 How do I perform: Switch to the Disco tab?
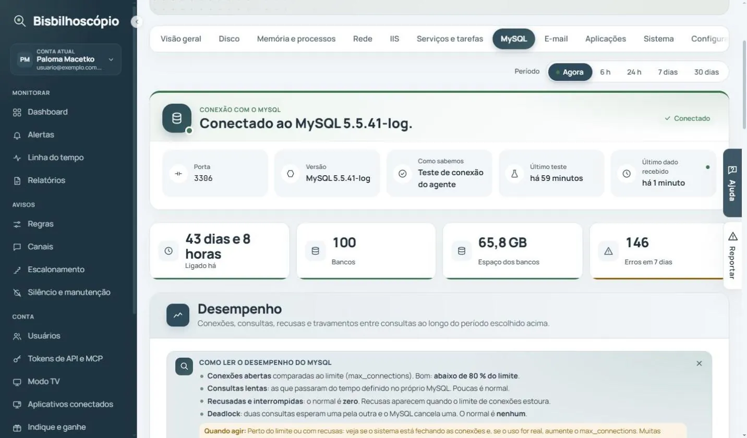(x=229, y=39)
